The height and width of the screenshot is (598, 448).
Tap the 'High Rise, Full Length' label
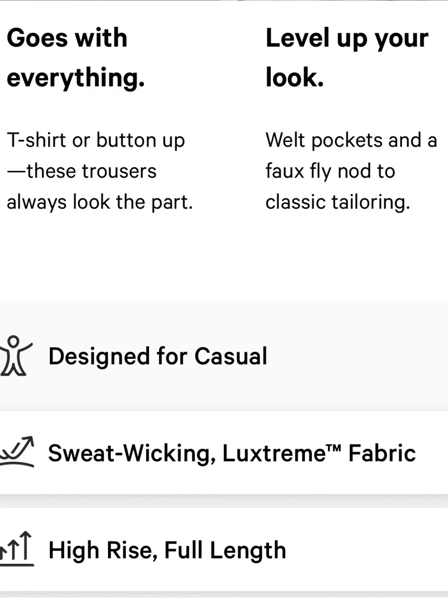167,550
